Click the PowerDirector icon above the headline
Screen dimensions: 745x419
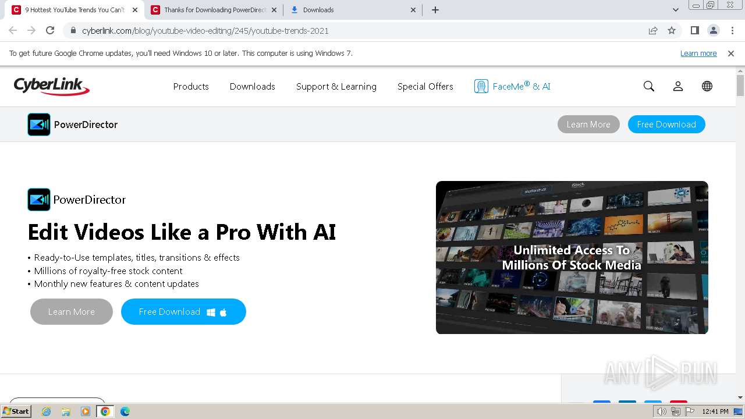click(x=39, y=200)
